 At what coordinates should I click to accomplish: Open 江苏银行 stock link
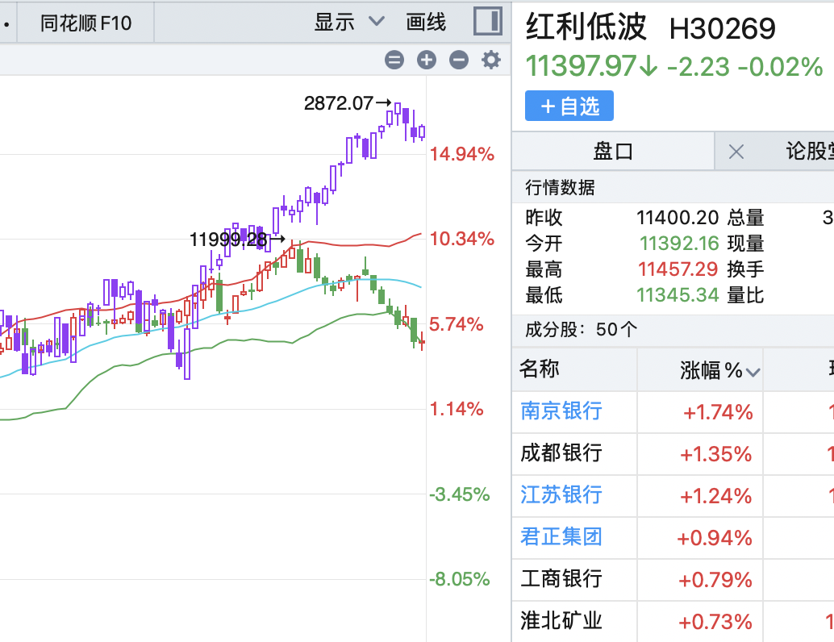[x=561, y=494]
